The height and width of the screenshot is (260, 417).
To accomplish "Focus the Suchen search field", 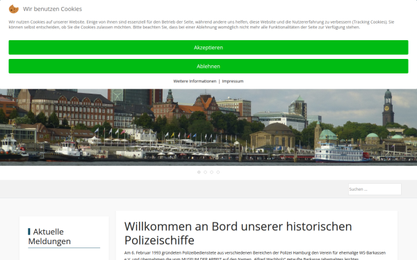I will tap(375, 189).
